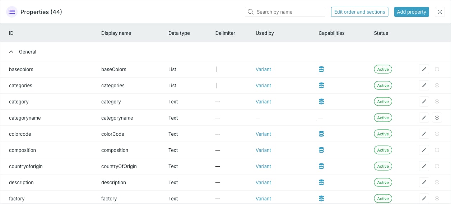Viewport: 451px width, 204px height.
Task: Select the composition ID cell
Action: point(23,150)
